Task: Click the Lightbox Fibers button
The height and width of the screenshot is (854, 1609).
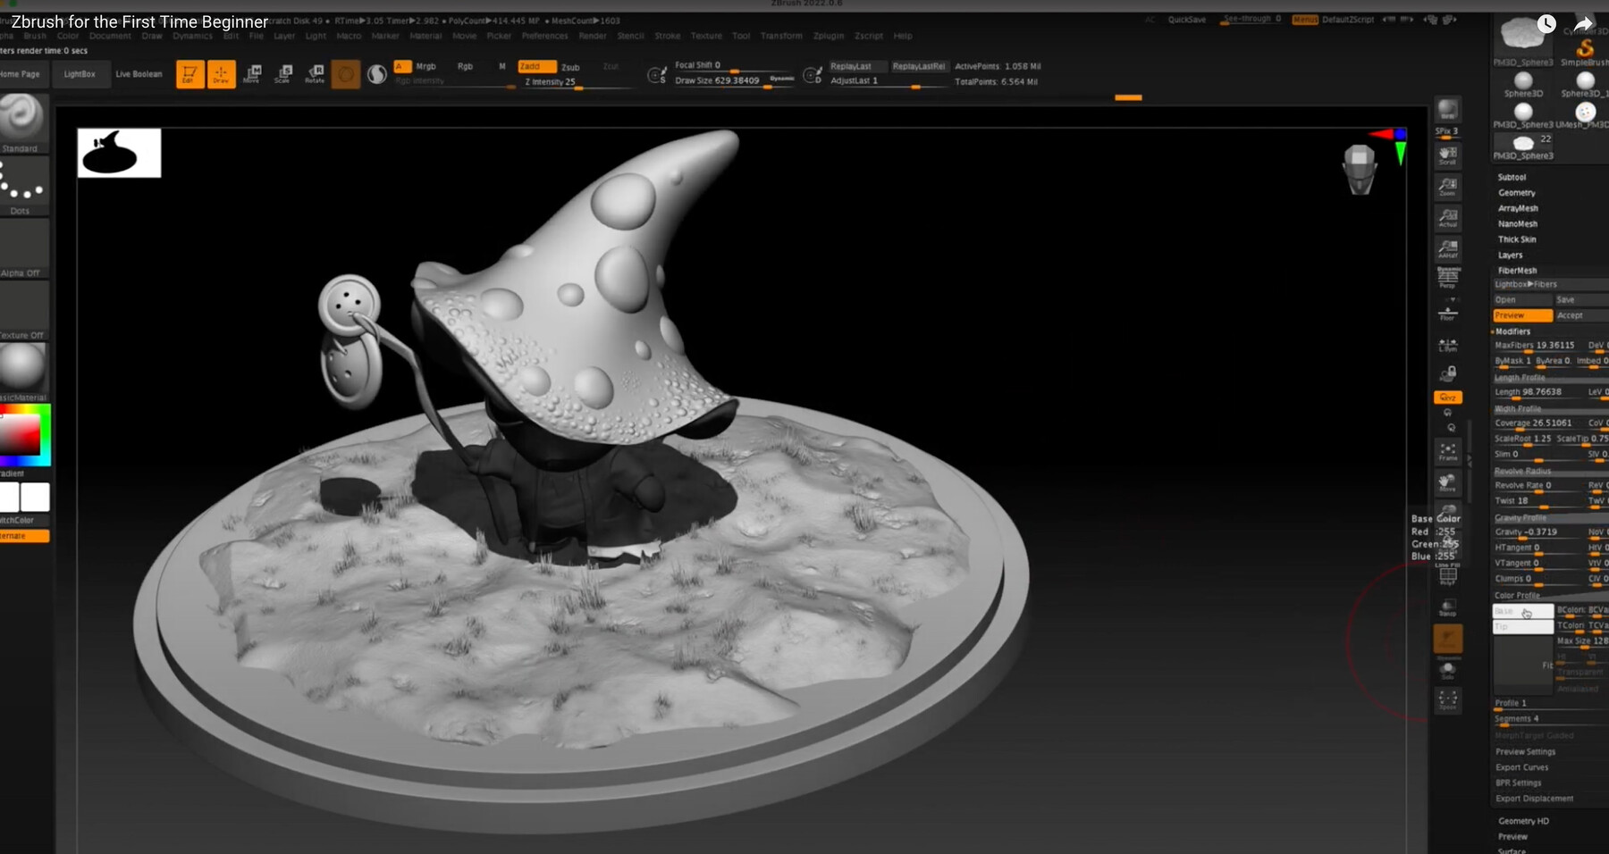Action: pos(1551,284)
